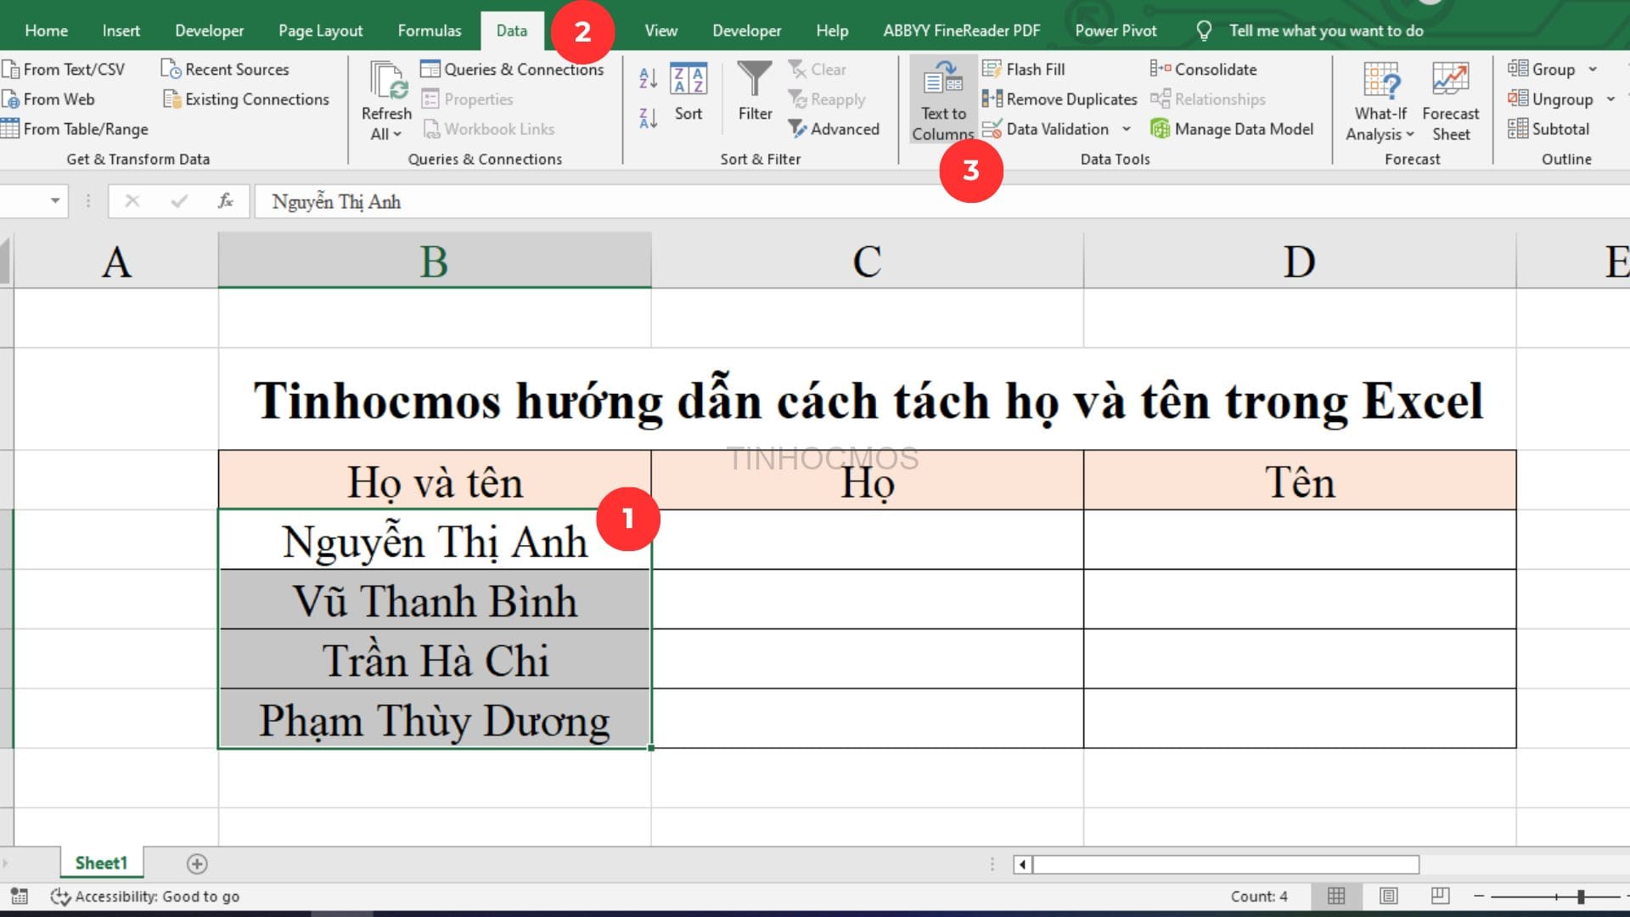Viewport: 1630px width, 917px height.
Task: Click the Insert Function fx button
Action: coord(225,201)
